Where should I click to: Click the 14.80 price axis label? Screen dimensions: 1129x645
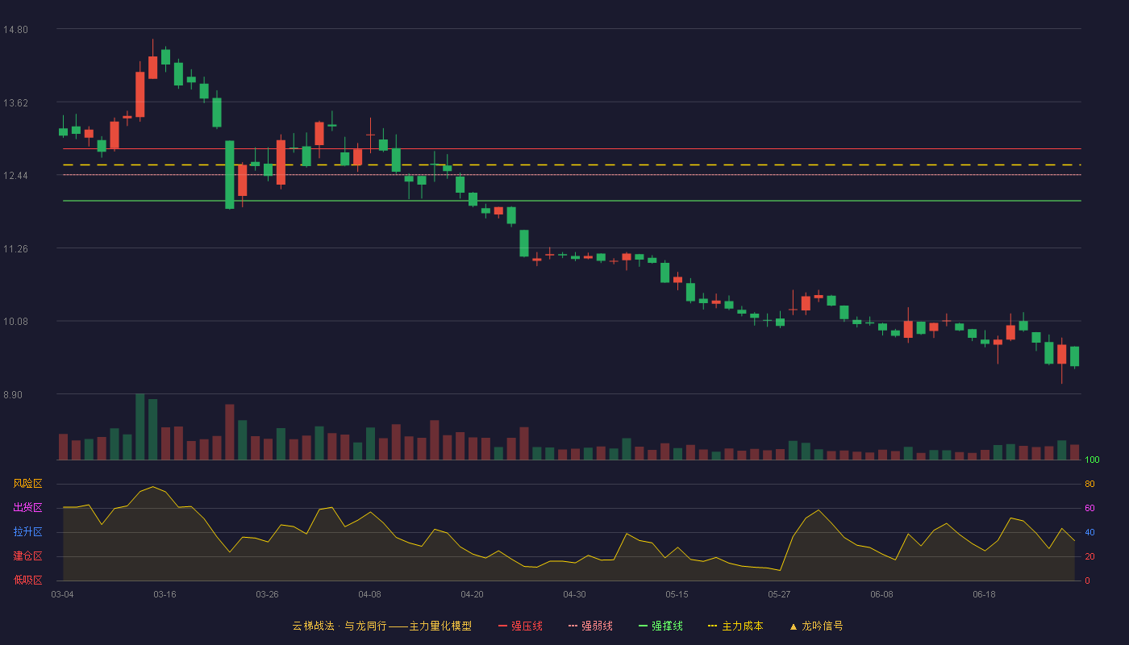point(15,30)
